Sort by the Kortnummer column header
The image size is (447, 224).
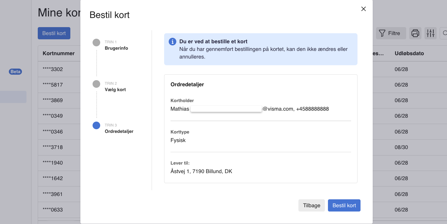point(58,53)
